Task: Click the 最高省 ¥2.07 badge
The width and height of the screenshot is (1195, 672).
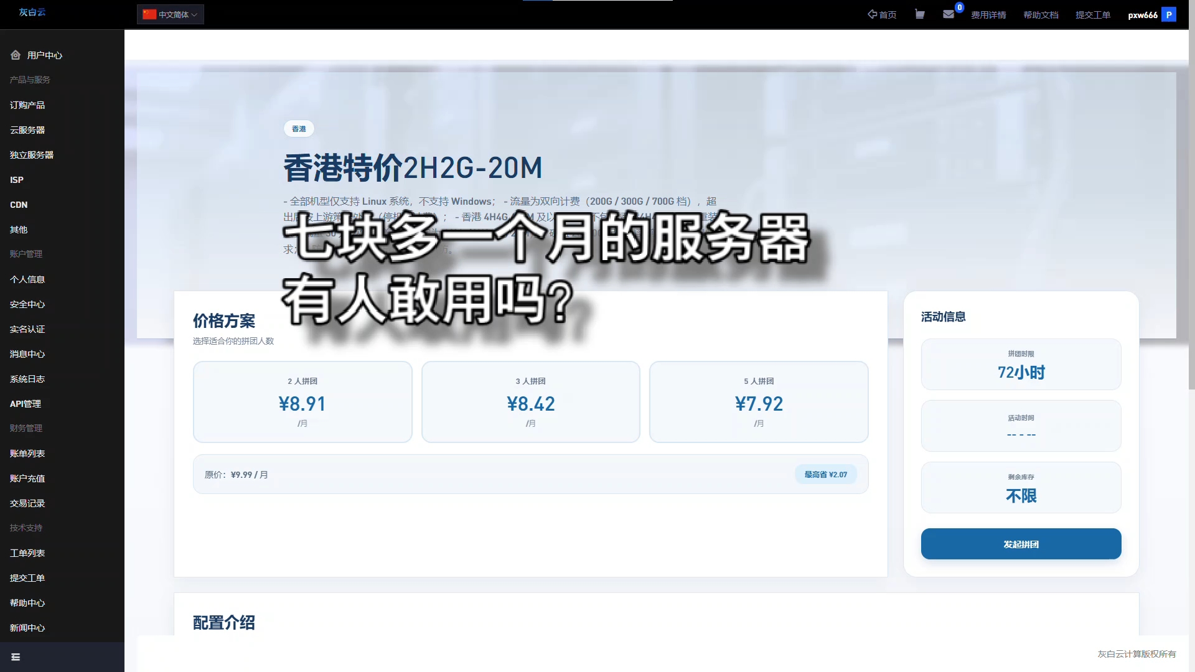Action: [x=826, y=474]
